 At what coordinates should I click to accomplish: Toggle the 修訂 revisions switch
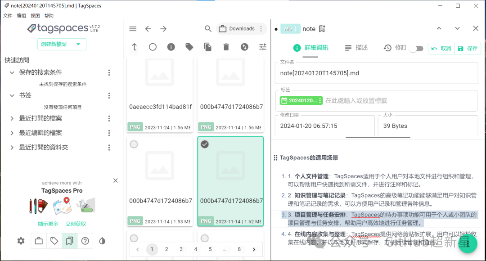tap(417, 49)
